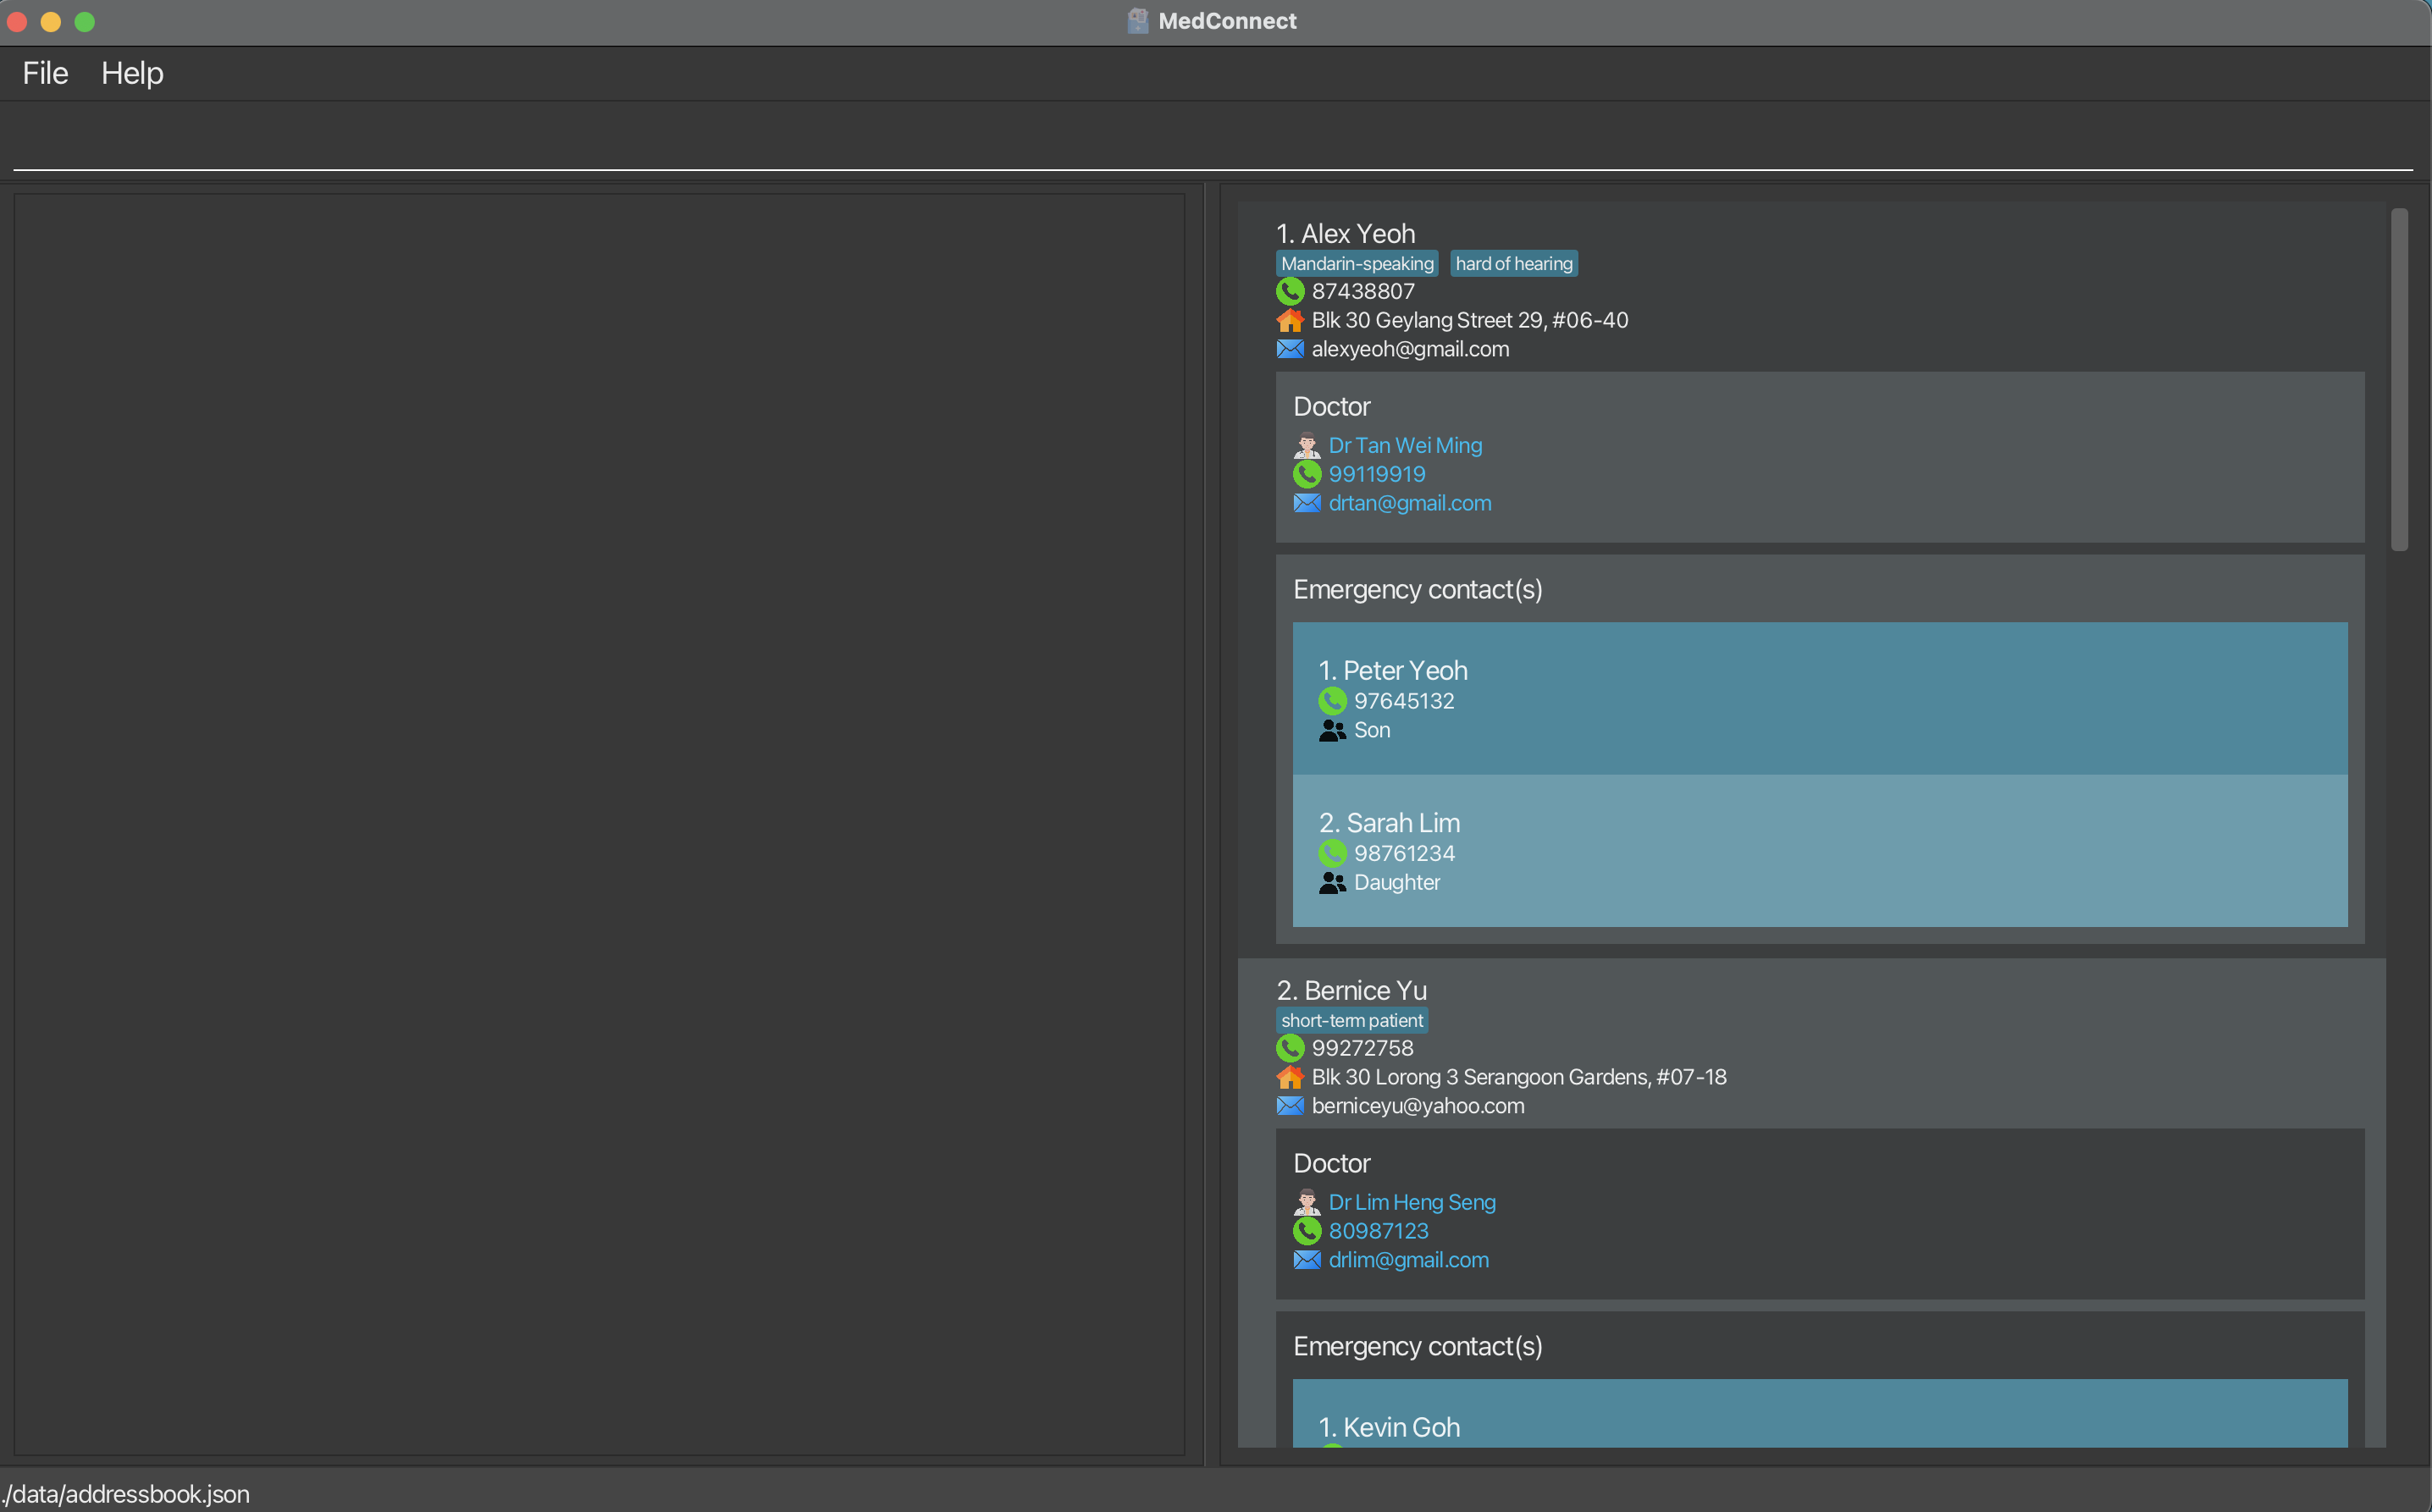
Task: Click the phone icon next to 98761234
Action: [1332, 853]
